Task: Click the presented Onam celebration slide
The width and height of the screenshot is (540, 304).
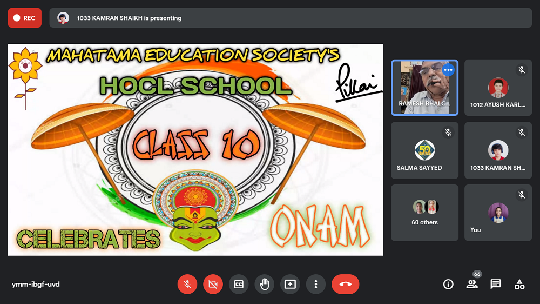Action: (x=195, y=150)
